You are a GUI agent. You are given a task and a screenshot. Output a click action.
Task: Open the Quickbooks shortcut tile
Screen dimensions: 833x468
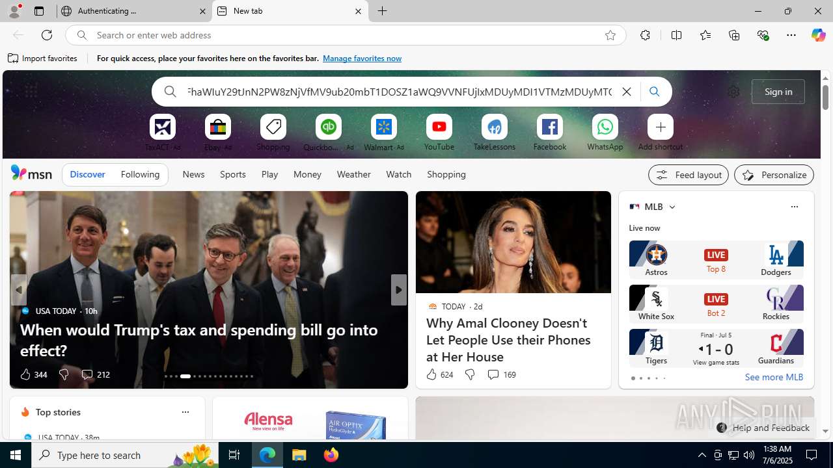pyautogui.click(x=329, y=127)
